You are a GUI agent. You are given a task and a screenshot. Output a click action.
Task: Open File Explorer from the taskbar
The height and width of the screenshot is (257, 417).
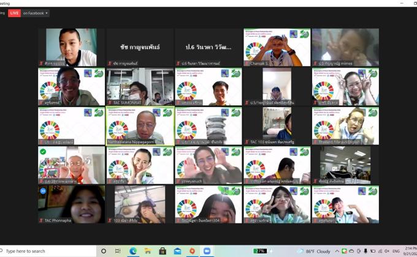147,251
